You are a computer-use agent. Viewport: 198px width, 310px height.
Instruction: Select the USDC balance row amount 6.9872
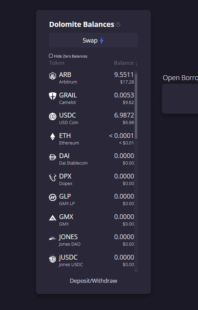[x=124, y=115]
